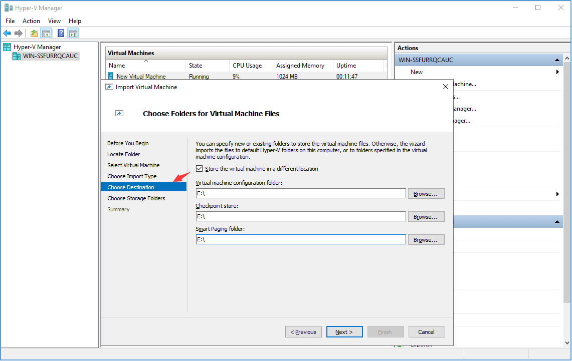Expand the New submenu arrow in Actions
Viewport: 572px width, 361px height.
point(557,72)
